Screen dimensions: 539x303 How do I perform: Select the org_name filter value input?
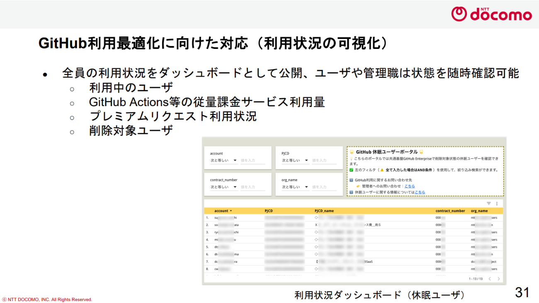click(324, 187)
